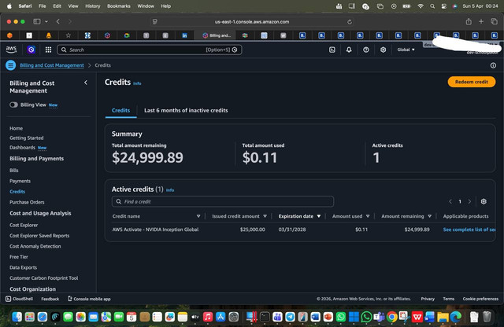
Task: Click the AWS console Search box
Action: point(150,50)
